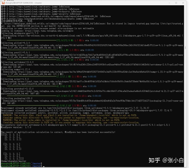Click the '/home/zhanghui/master' output line
Viewport: 189px width, 168px height.
(13, 161)
